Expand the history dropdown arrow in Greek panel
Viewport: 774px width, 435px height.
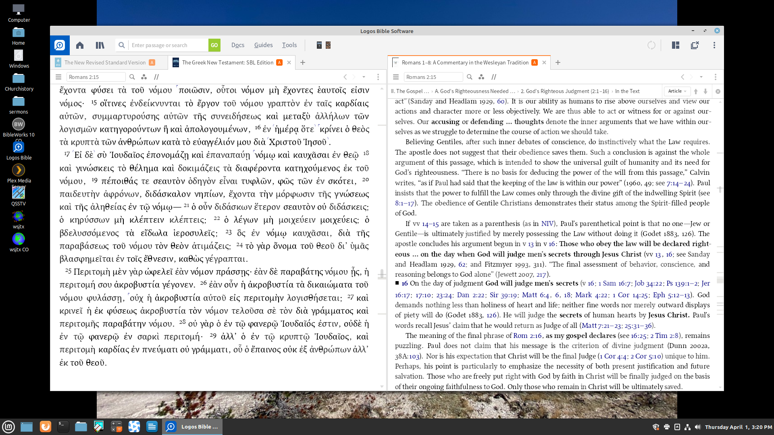pyautogui.click(x=364, y=77)
